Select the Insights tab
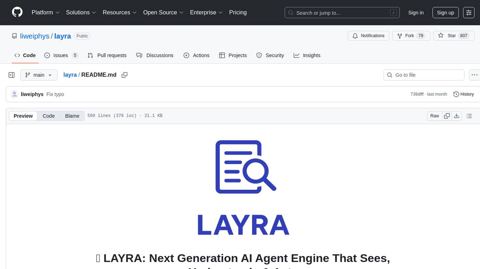Screen dimensions: 480x269 [307, 55]
